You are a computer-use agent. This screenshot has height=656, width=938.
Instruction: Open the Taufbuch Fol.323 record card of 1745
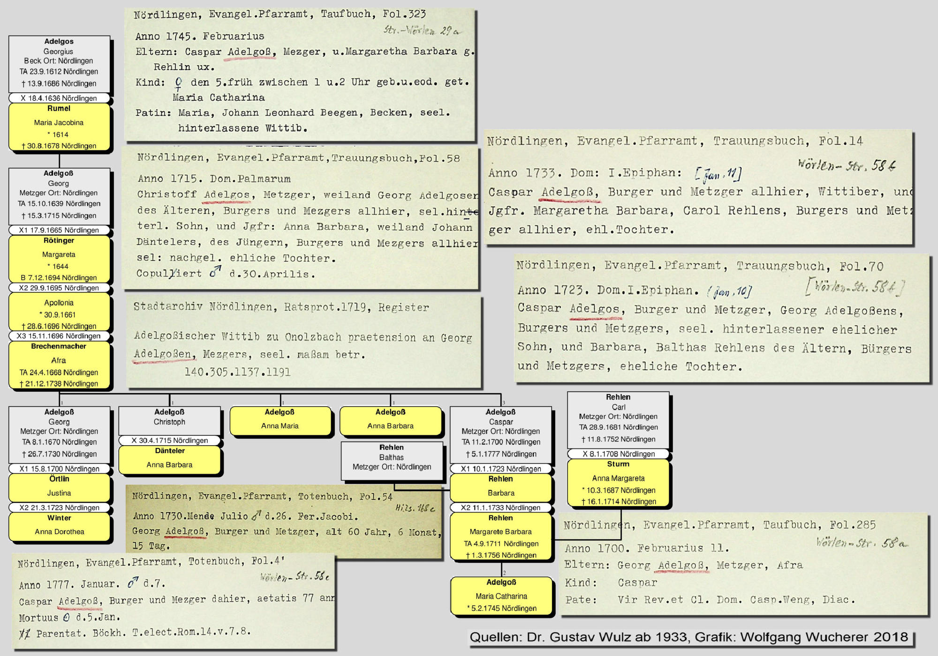pyautogui.click(x=300, y=75)
